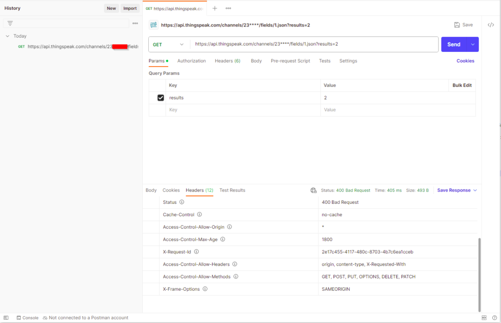Click the 400 Bad Request header value
The image size is (501, 323).
coord(341,202)
